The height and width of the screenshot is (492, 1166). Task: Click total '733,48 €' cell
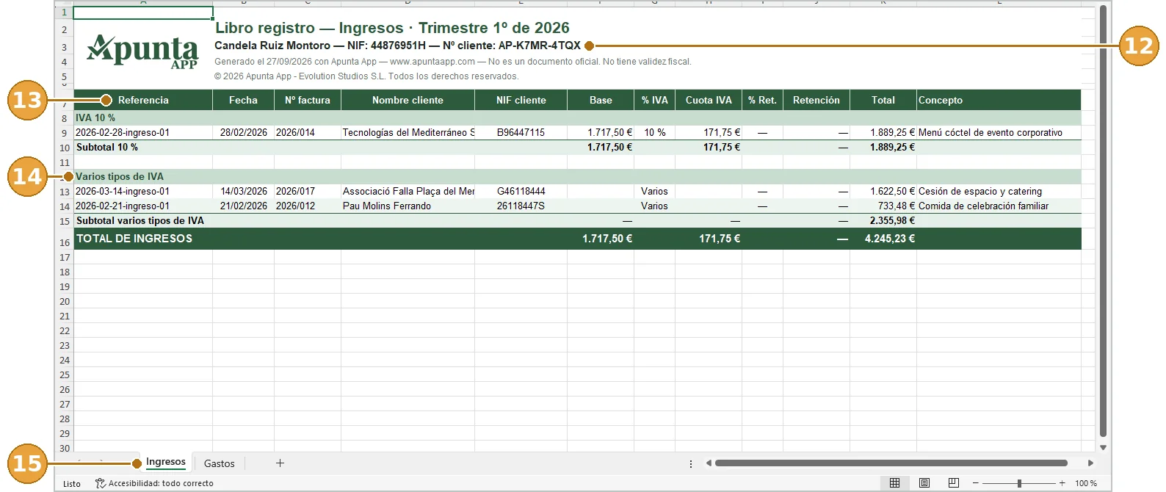883,206
